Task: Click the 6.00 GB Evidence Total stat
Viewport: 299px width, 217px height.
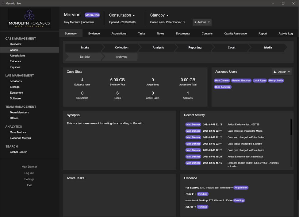Action: (117, 82)
